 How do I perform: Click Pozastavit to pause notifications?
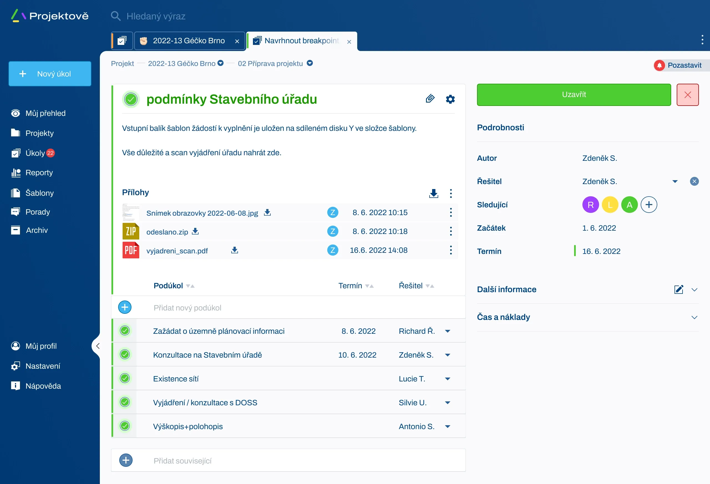(x=684, y=65)
